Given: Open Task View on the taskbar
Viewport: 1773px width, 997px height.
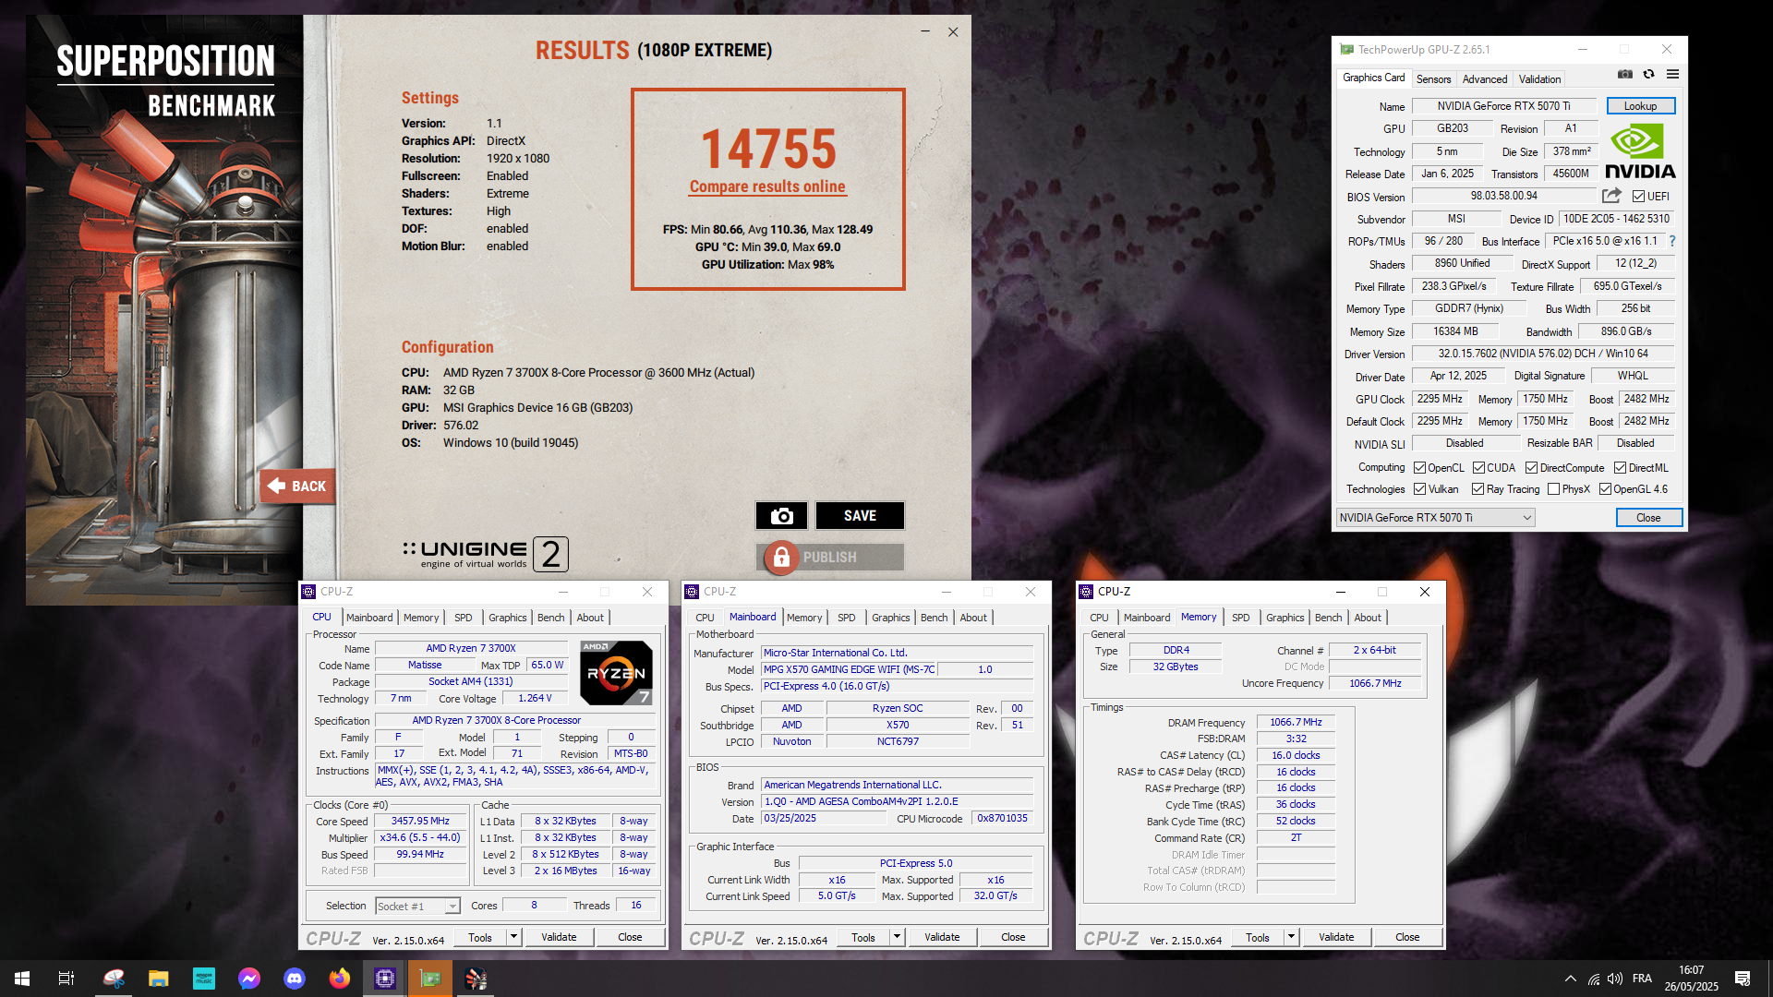Looking at the screenshot, I should [x=66, y=979].
